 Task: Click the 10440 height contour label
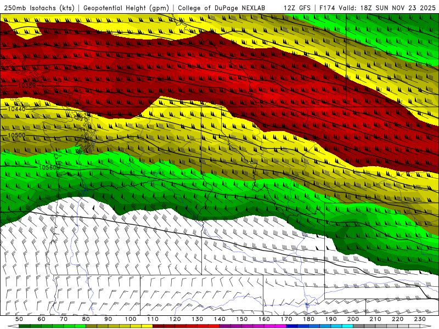coord(16,109)
